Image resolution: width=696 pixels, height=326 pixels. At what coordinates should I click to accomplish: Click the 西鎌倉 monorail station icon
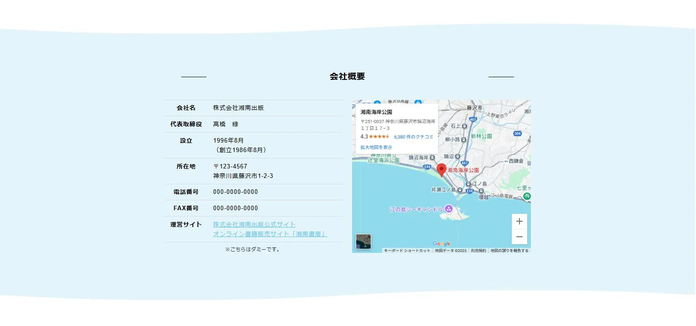[x=505, y=161]
